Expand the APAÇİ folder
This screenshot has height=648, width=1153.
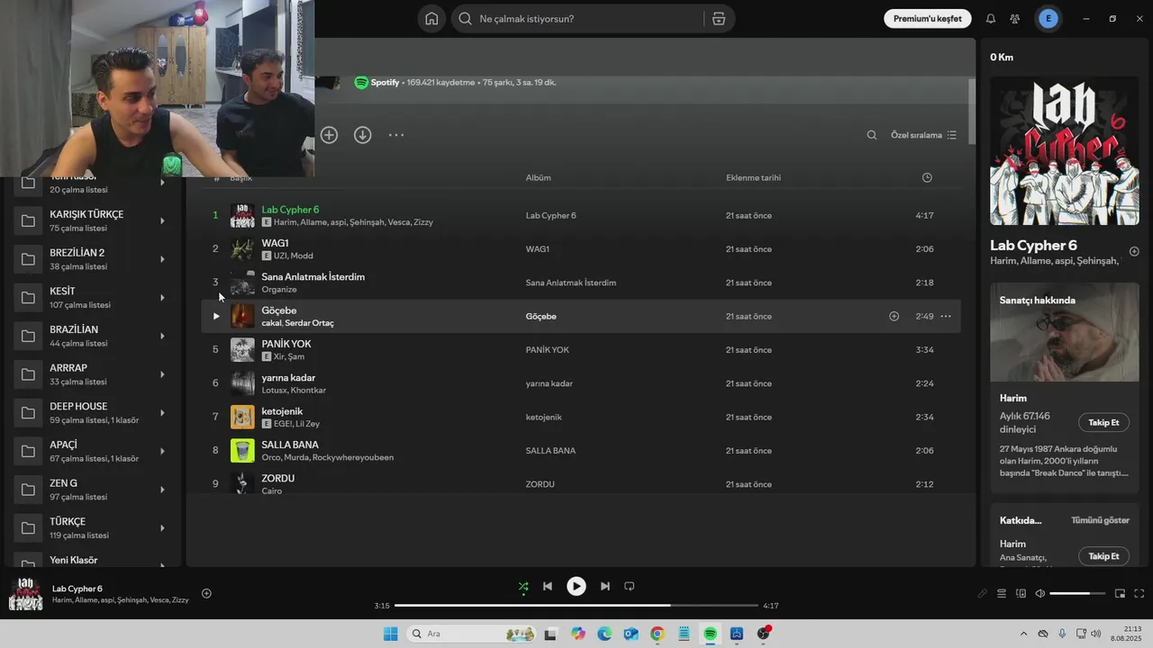(162, 451)
